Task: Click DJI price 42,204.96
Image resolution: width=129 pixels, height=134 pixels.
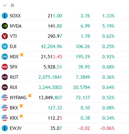Action: click(51, 46)
